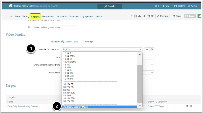Click the Metrics breadcrumb link
203x113 pixels.
(18, 6)
